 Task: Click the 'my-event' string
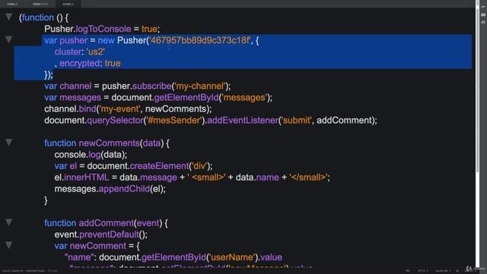[120, 109]
